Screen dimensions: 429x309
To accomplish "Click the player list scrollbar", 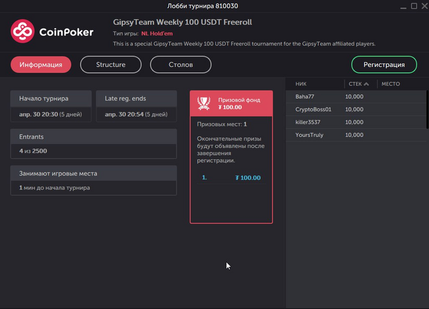I will click(427, 110).
